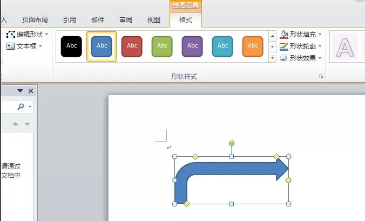Apply the black Abc shape style

pos(71,46)
